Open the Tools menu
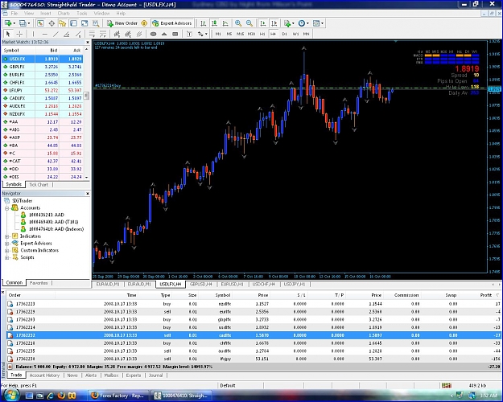Screen dimensions: 503x402 pyautogui.click(x=82, y=14)
